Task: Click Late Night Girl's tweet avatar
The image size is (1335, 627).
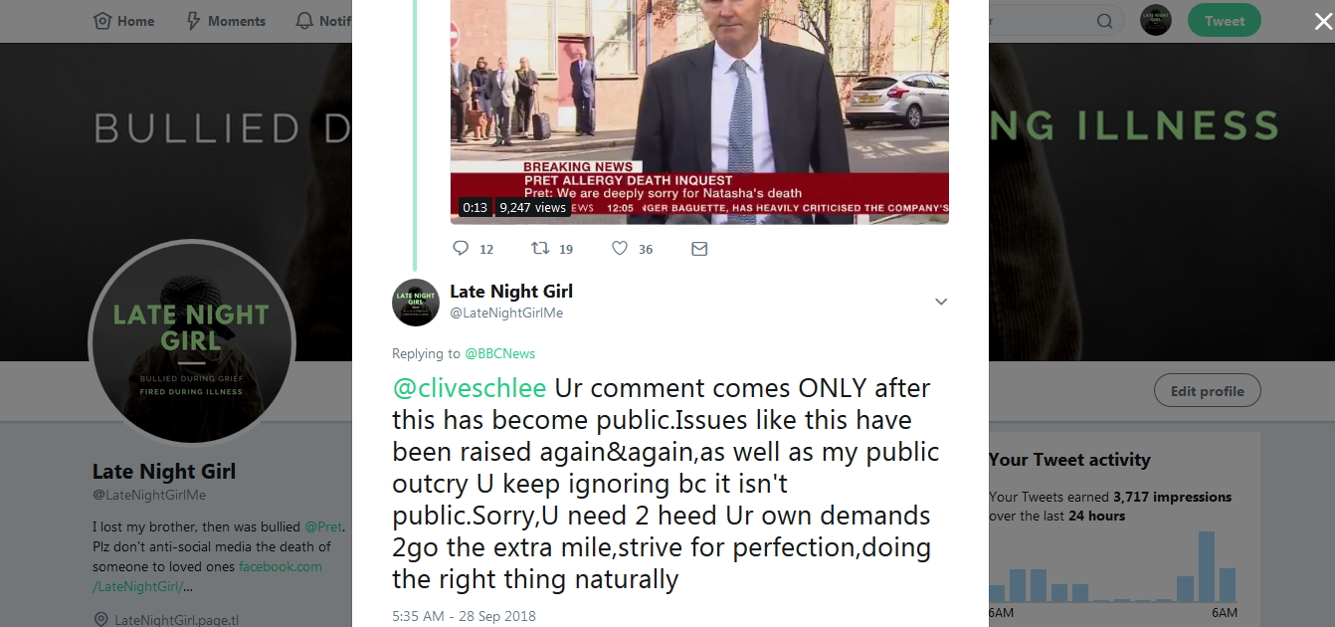Action: [415, 302]
